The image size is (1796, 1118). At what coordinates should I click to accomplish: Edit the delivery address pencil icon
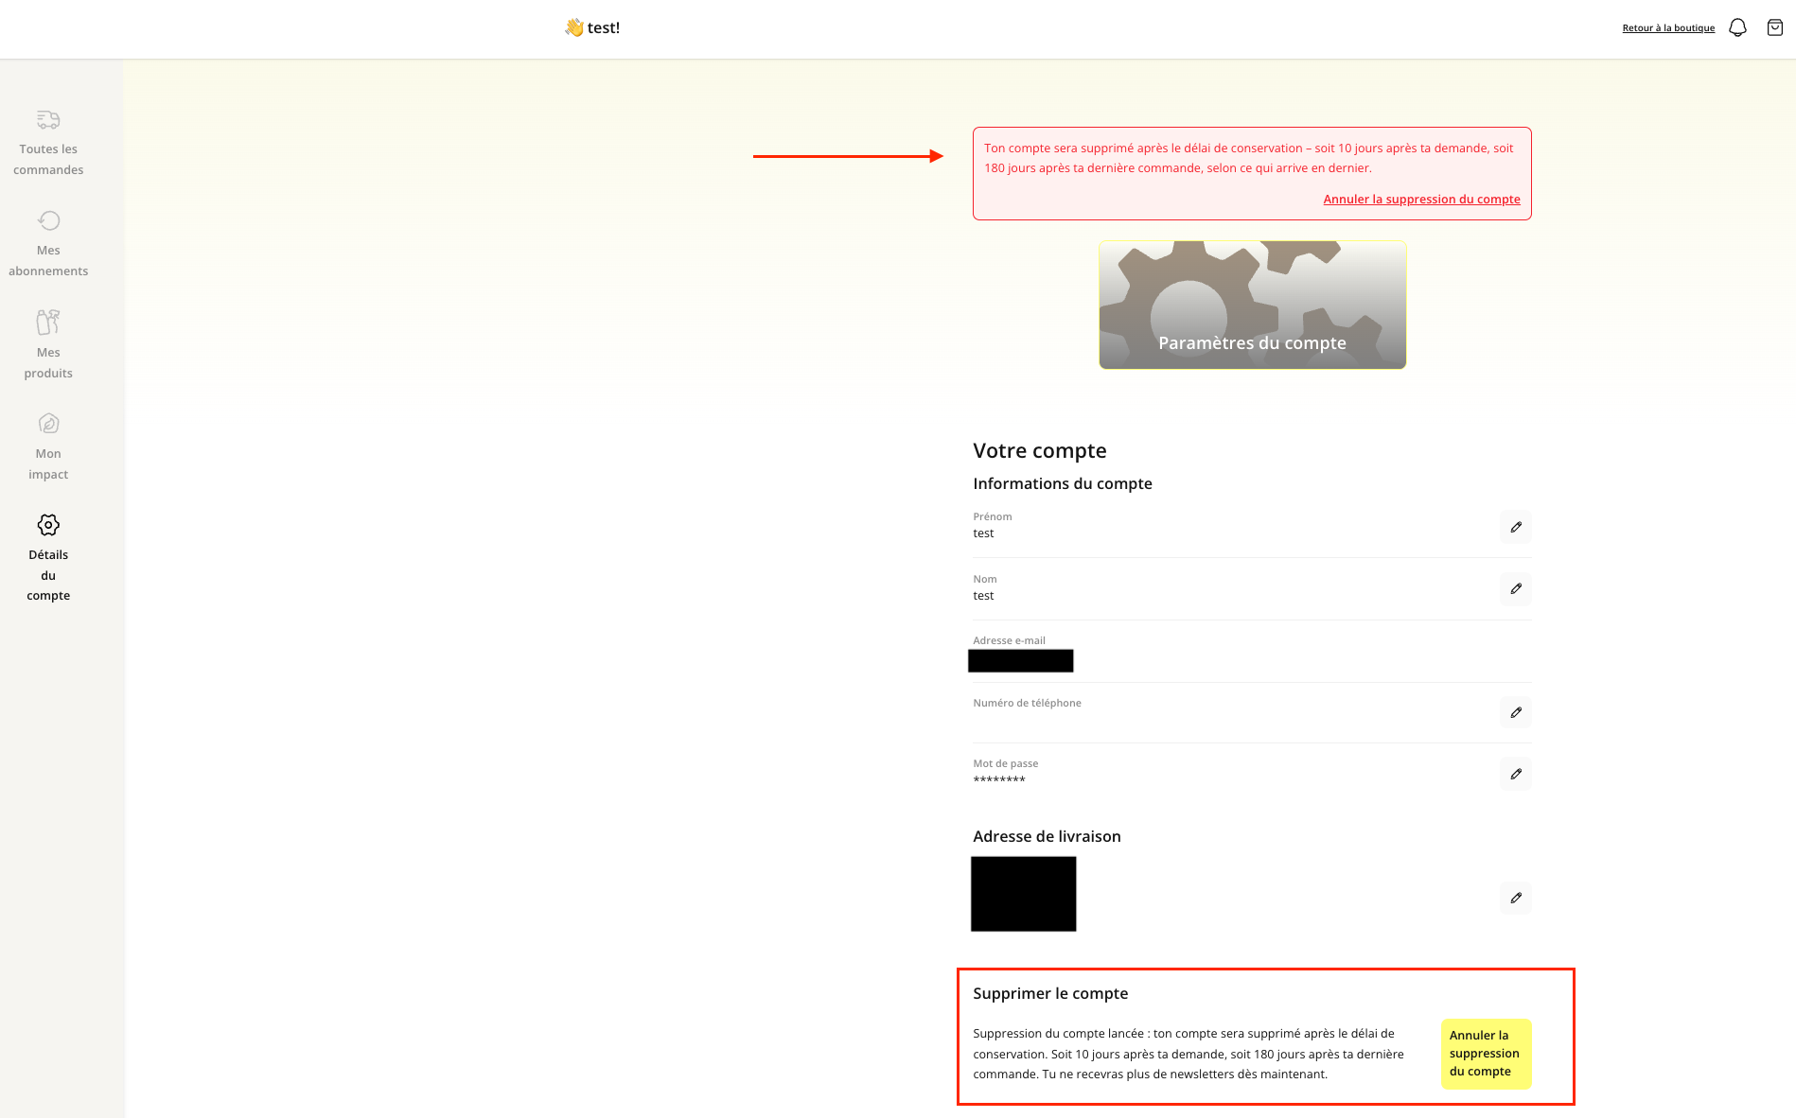[1516, 898]
